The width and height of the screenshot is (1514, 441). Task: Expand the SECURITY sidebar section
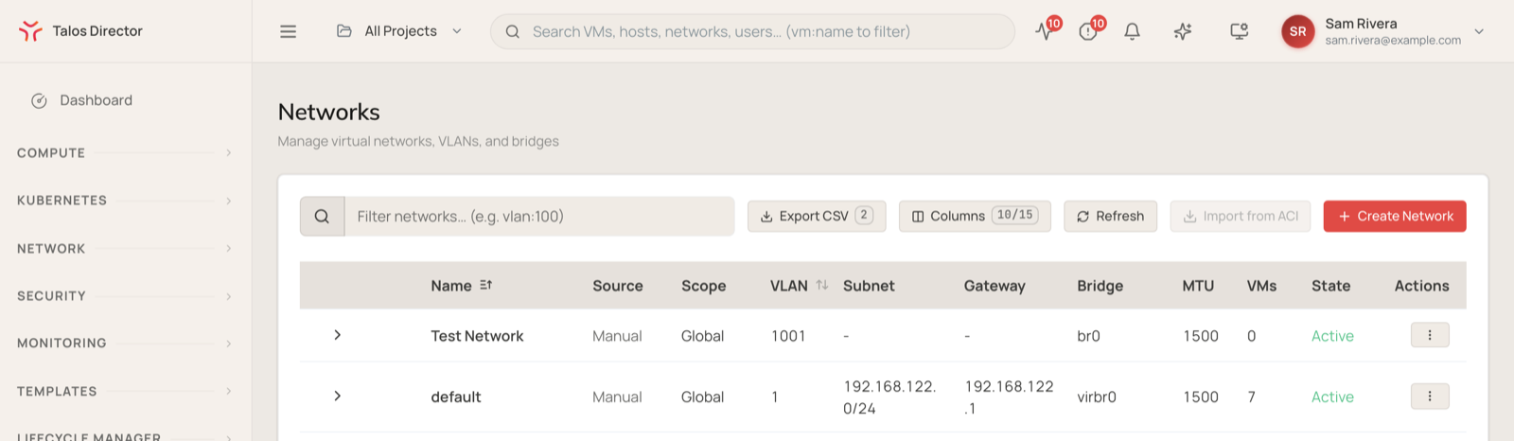124,296
